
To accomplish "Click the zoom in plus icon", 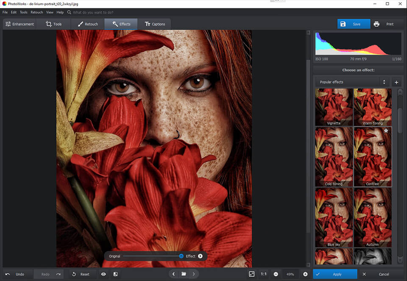I will click(305, 274).
